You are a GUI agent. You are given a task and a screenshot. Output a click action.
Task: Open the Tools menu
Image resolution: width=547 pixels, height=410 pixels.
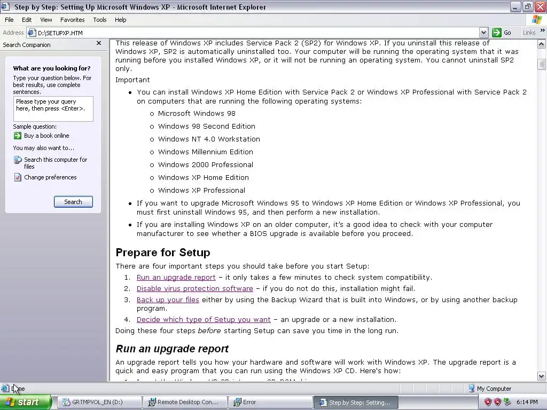click(x=100, y=20)
